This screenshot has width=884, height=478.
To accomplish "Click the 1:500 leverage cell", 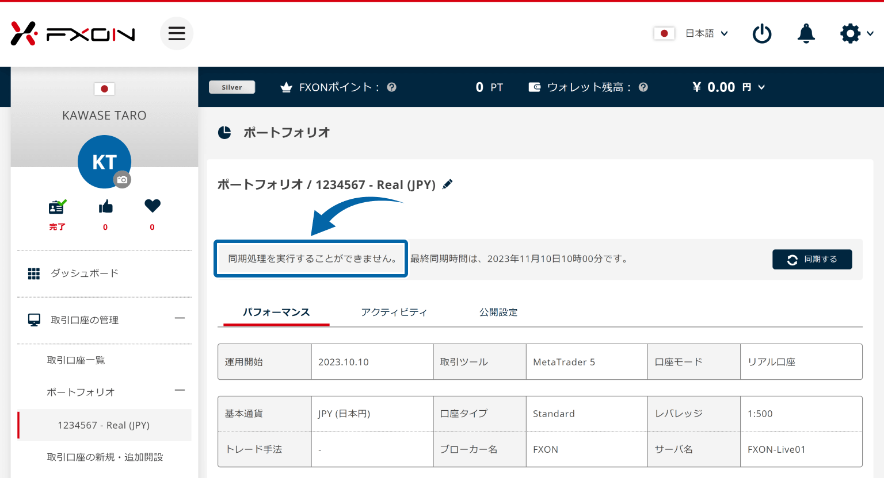I will (x=801, y=414).
